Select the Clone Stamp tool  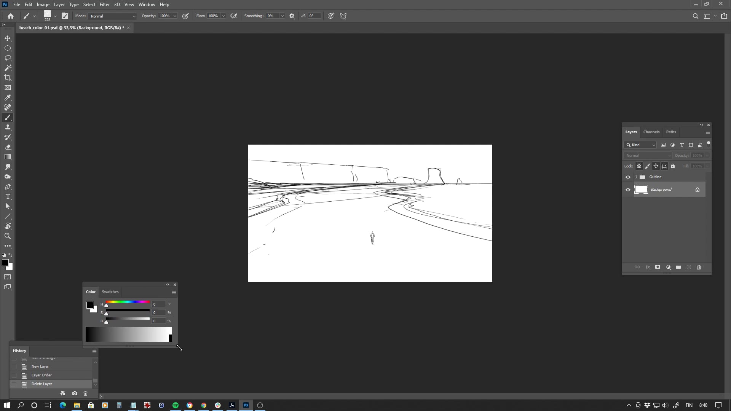click(x=8, y=127)
